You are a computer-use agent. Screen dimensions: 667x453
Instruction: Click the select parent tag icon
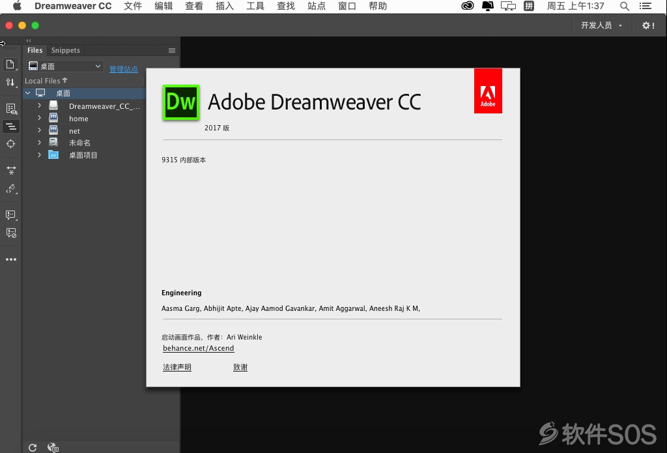pyautogui.click(x=11, y=188)
